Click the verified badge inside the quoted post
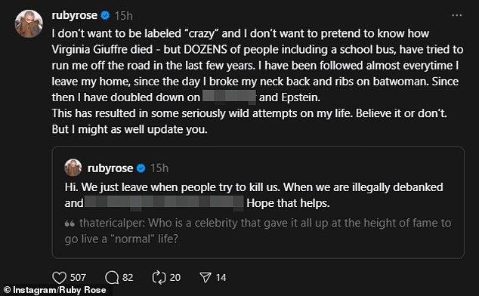The height and width of the screenshot is (296, 479). click(x=141, y=168)
